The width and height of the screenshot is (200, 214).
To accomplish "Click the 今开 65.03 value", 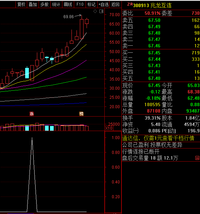I will [194, 85].
